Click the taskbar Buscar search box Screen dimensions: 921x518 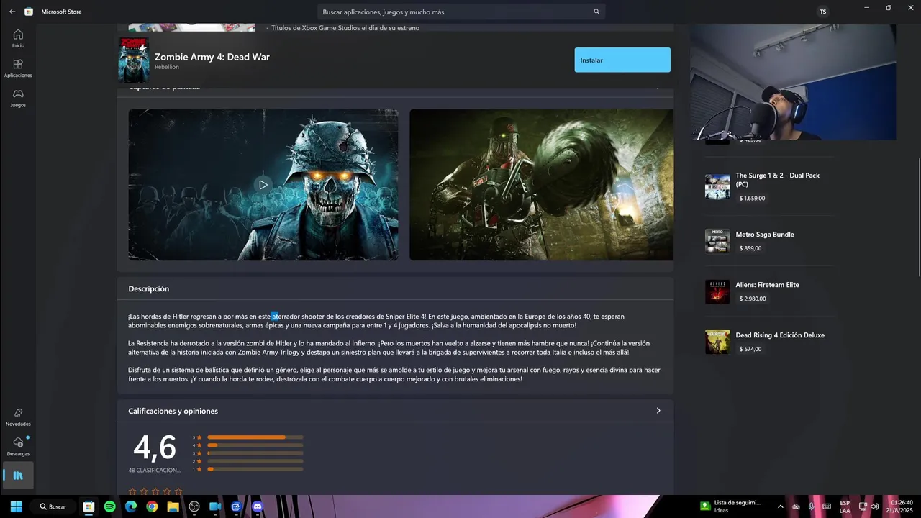coord(54,506)
